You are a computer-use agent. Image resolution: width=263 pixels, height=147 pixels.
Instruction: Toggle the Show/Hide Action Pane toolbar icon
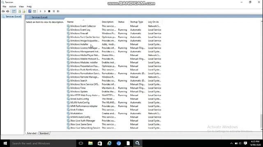tap(35, 11)
